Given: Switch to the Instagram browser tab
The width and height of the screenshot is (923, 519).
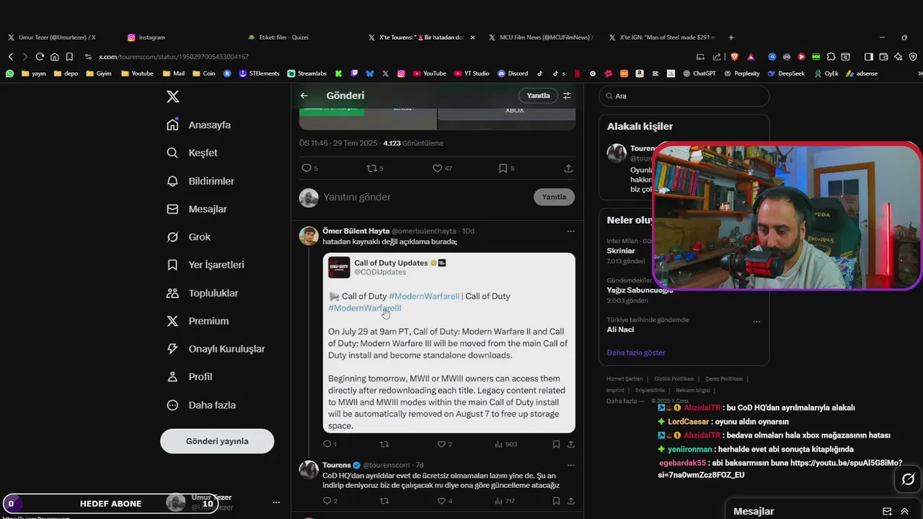Looking at the screenshot, I should 151,37.
